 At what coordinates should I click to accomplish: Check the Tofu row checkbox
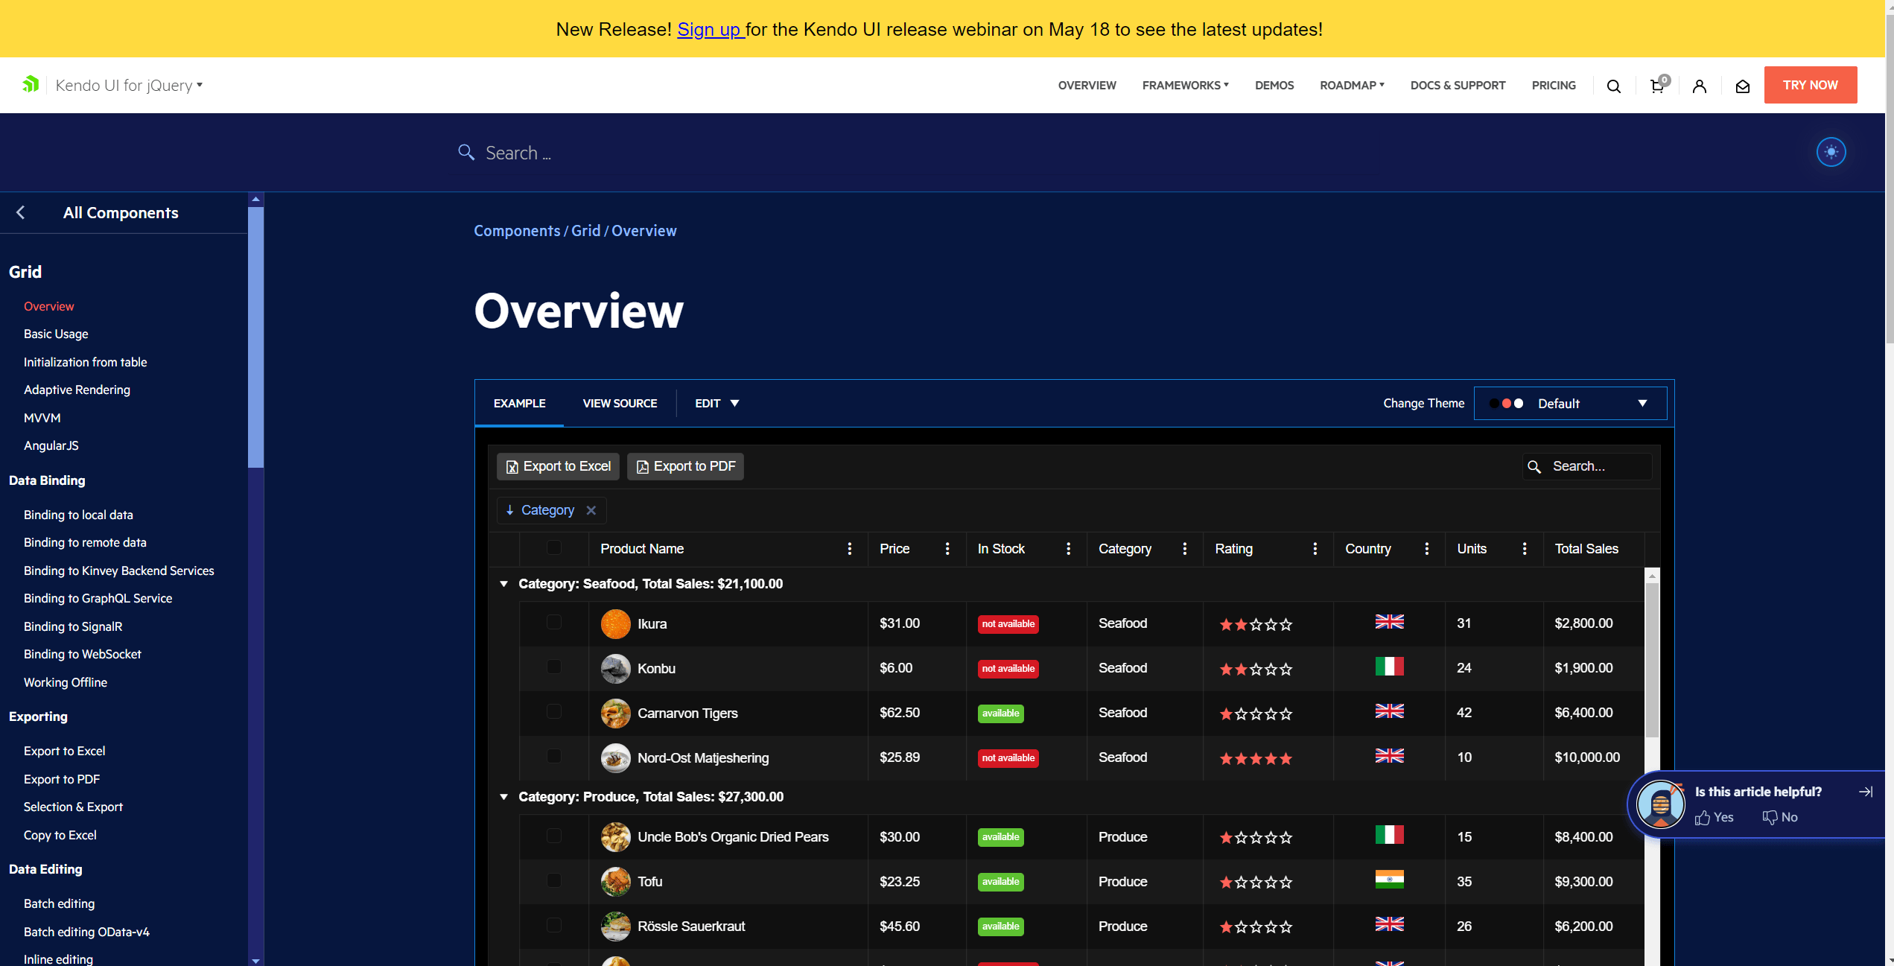553,880
